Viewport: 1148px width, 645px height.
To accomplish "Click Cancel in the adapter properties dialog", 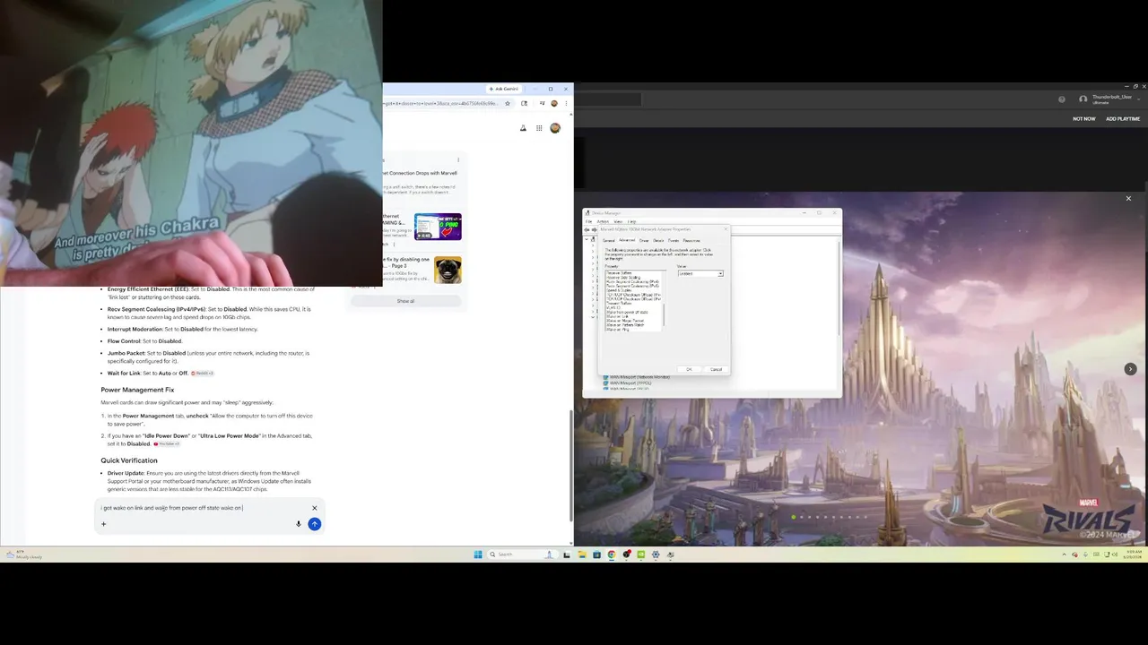I will pyautogui.click(x=716, y=369).
